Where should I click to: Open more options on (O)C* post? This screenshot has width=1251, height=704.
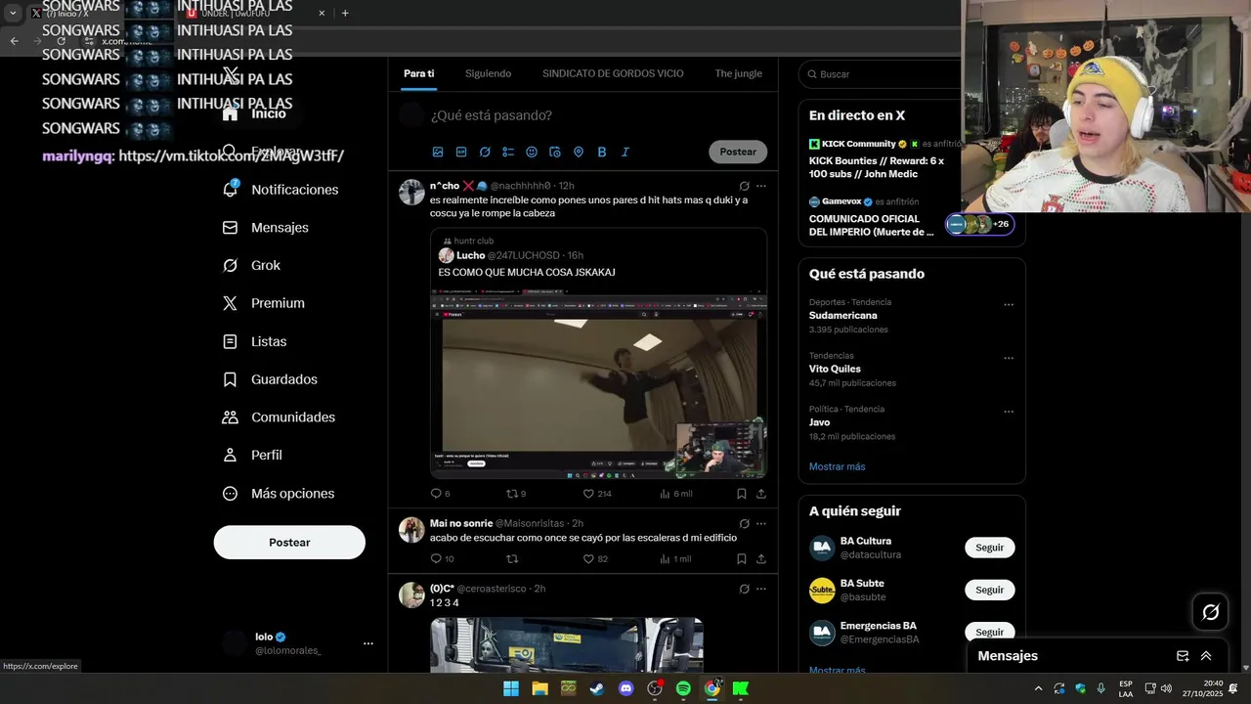point(761,589)
